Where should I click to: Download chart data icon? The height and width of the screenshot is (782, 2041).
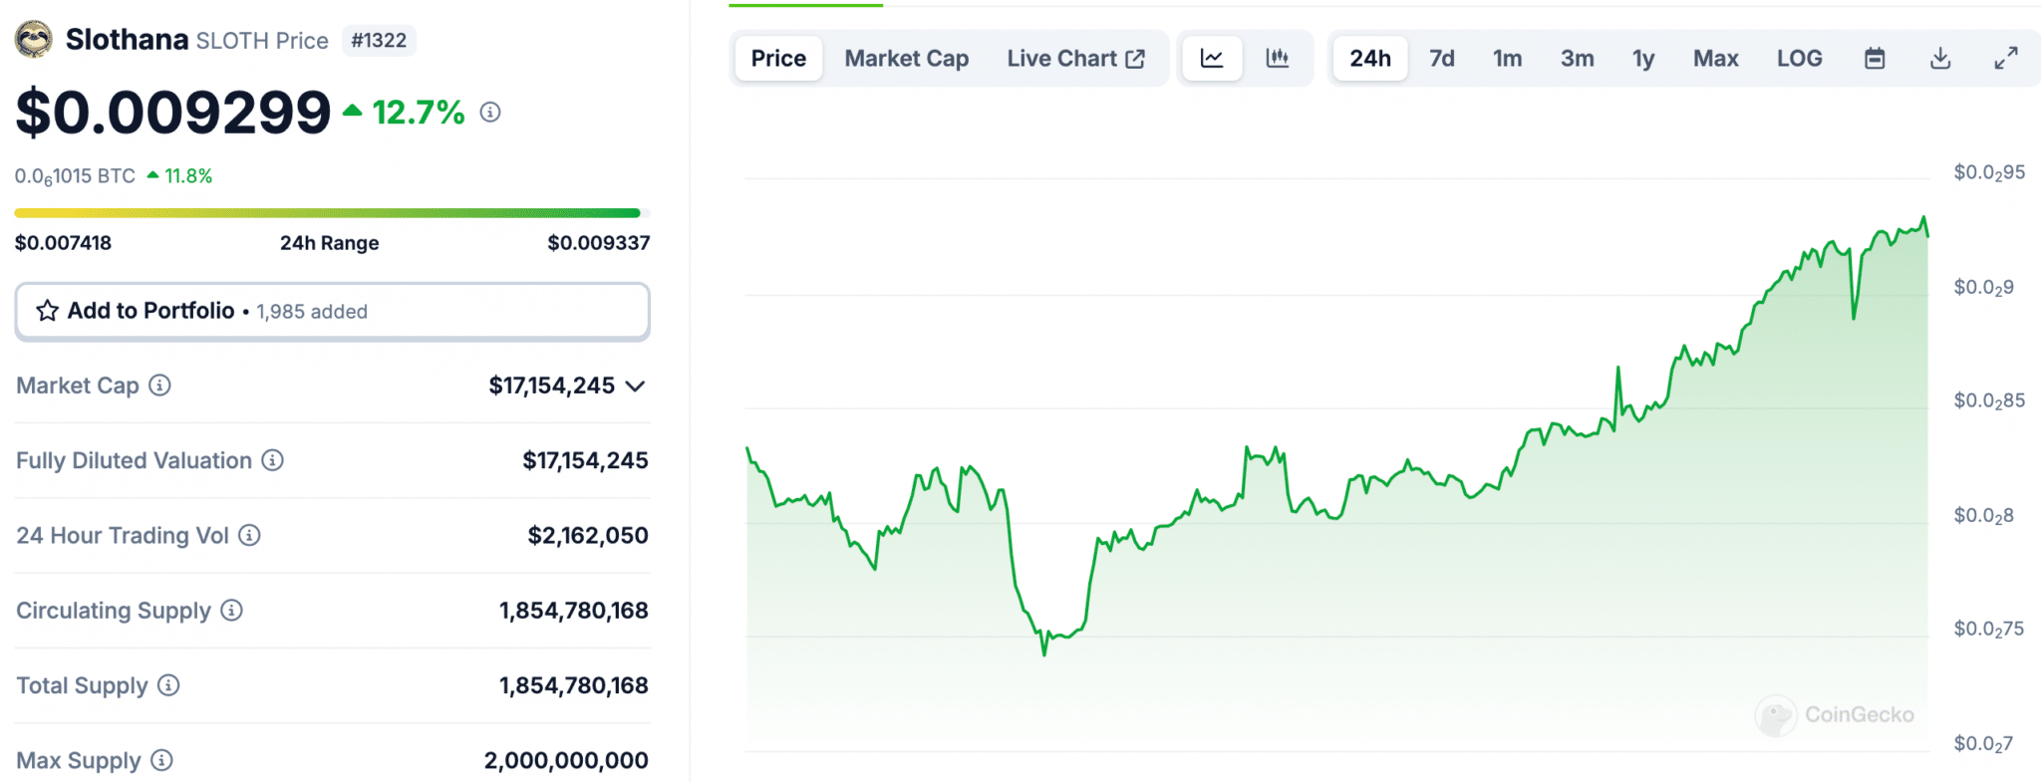coord(1940,59)
